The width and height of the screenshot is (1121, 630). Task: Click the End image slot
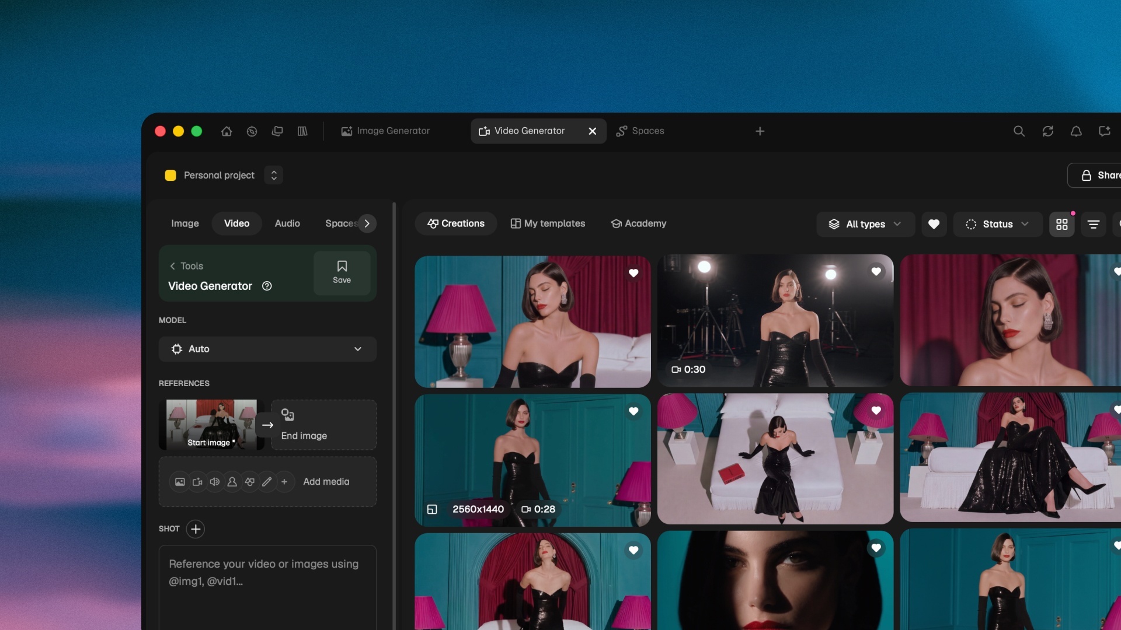[323, 425]
